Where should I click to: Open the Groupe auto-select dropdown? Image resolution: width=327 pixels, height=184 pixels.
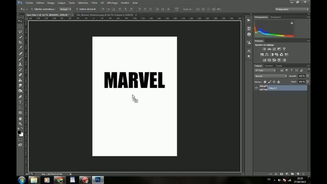65,9
